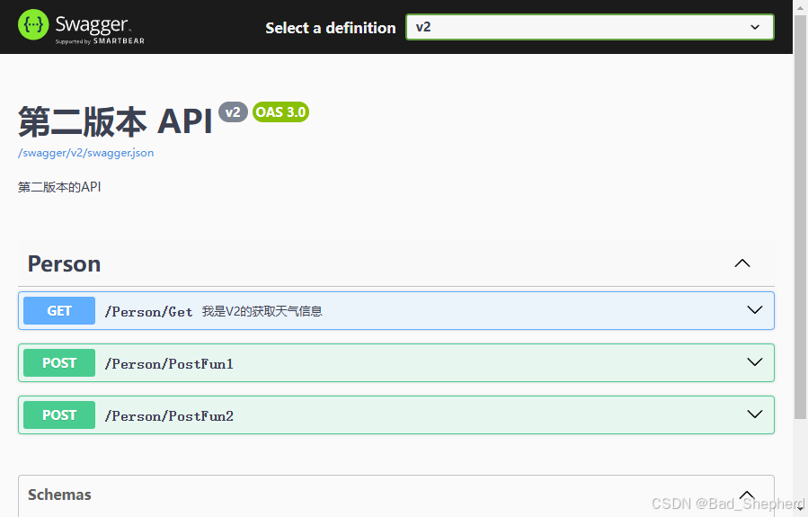Viewport: 808px width, 517px height.
Task: Click the 我是V2的获取天气信息 summary text
Action: 262,311
